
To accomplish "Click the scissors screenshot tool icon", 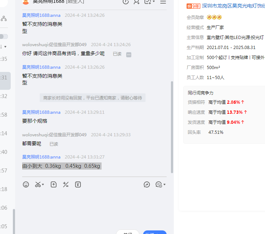I will pos(38,185).
